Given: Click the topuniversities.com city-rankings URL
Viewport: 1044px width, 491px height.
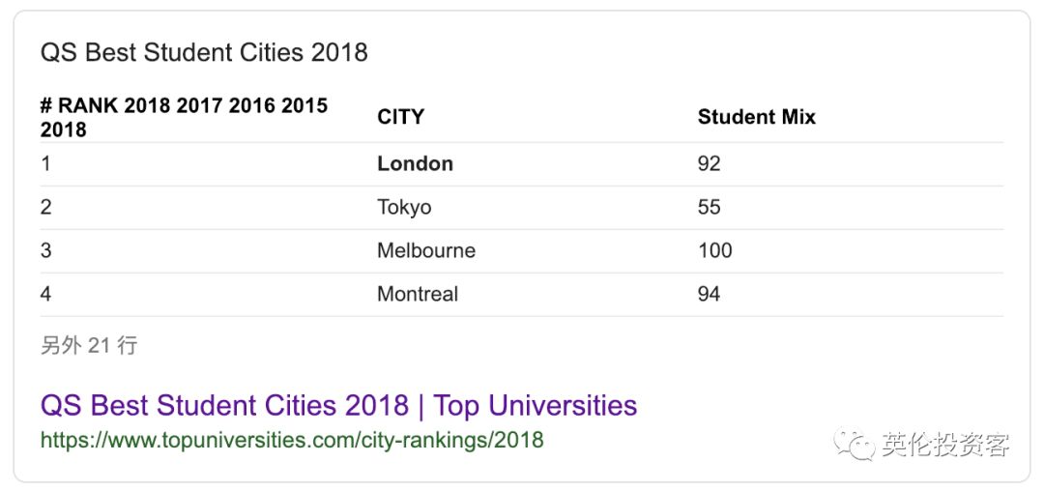Looking at the screenshot, I should coord(292,441).
